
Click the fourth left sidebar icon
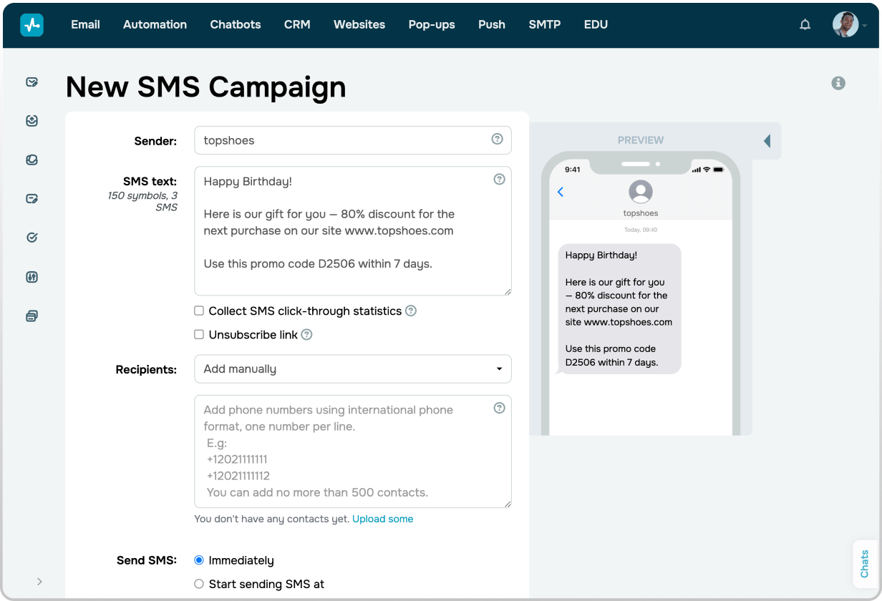click(x=31, y=199)
